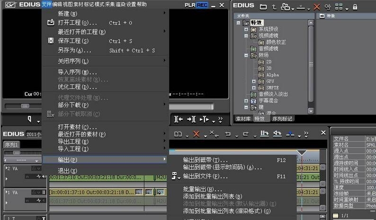Click the play around cursor icon on player
376x220 pixels.
tap(204, 119)
